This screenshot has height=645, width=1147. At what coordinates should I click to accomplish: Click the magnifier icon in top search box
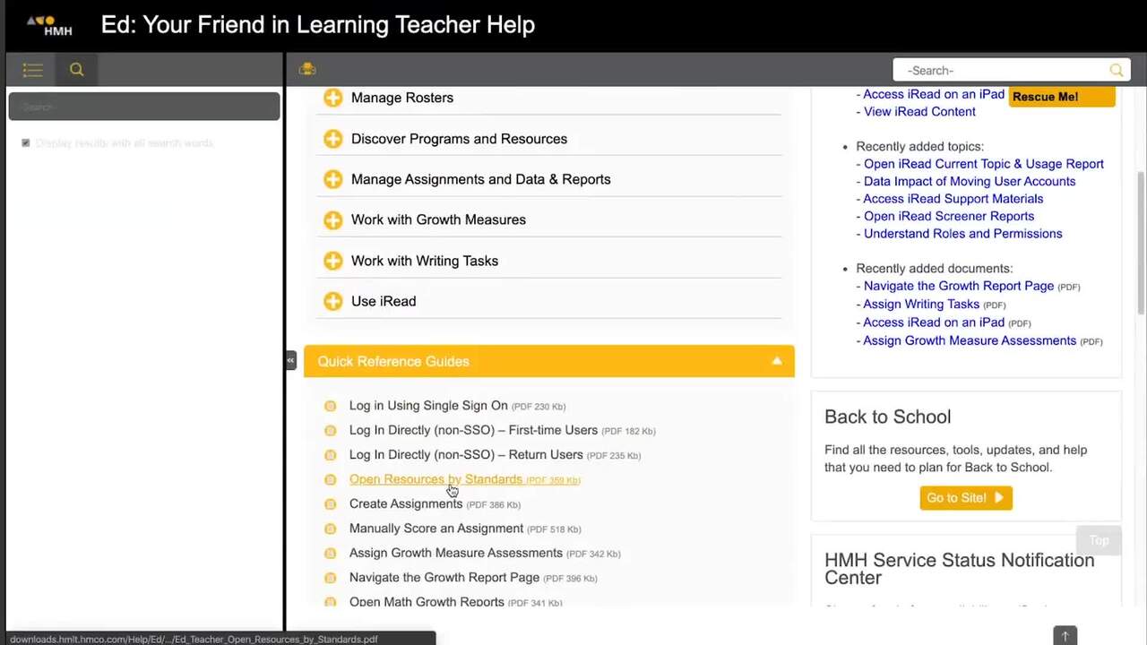point(1116,70)
